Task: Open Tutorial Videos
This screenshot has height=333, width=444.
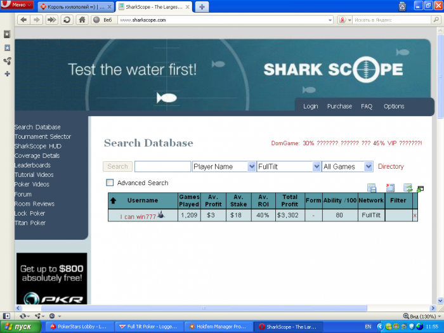Action: (34, 174)
